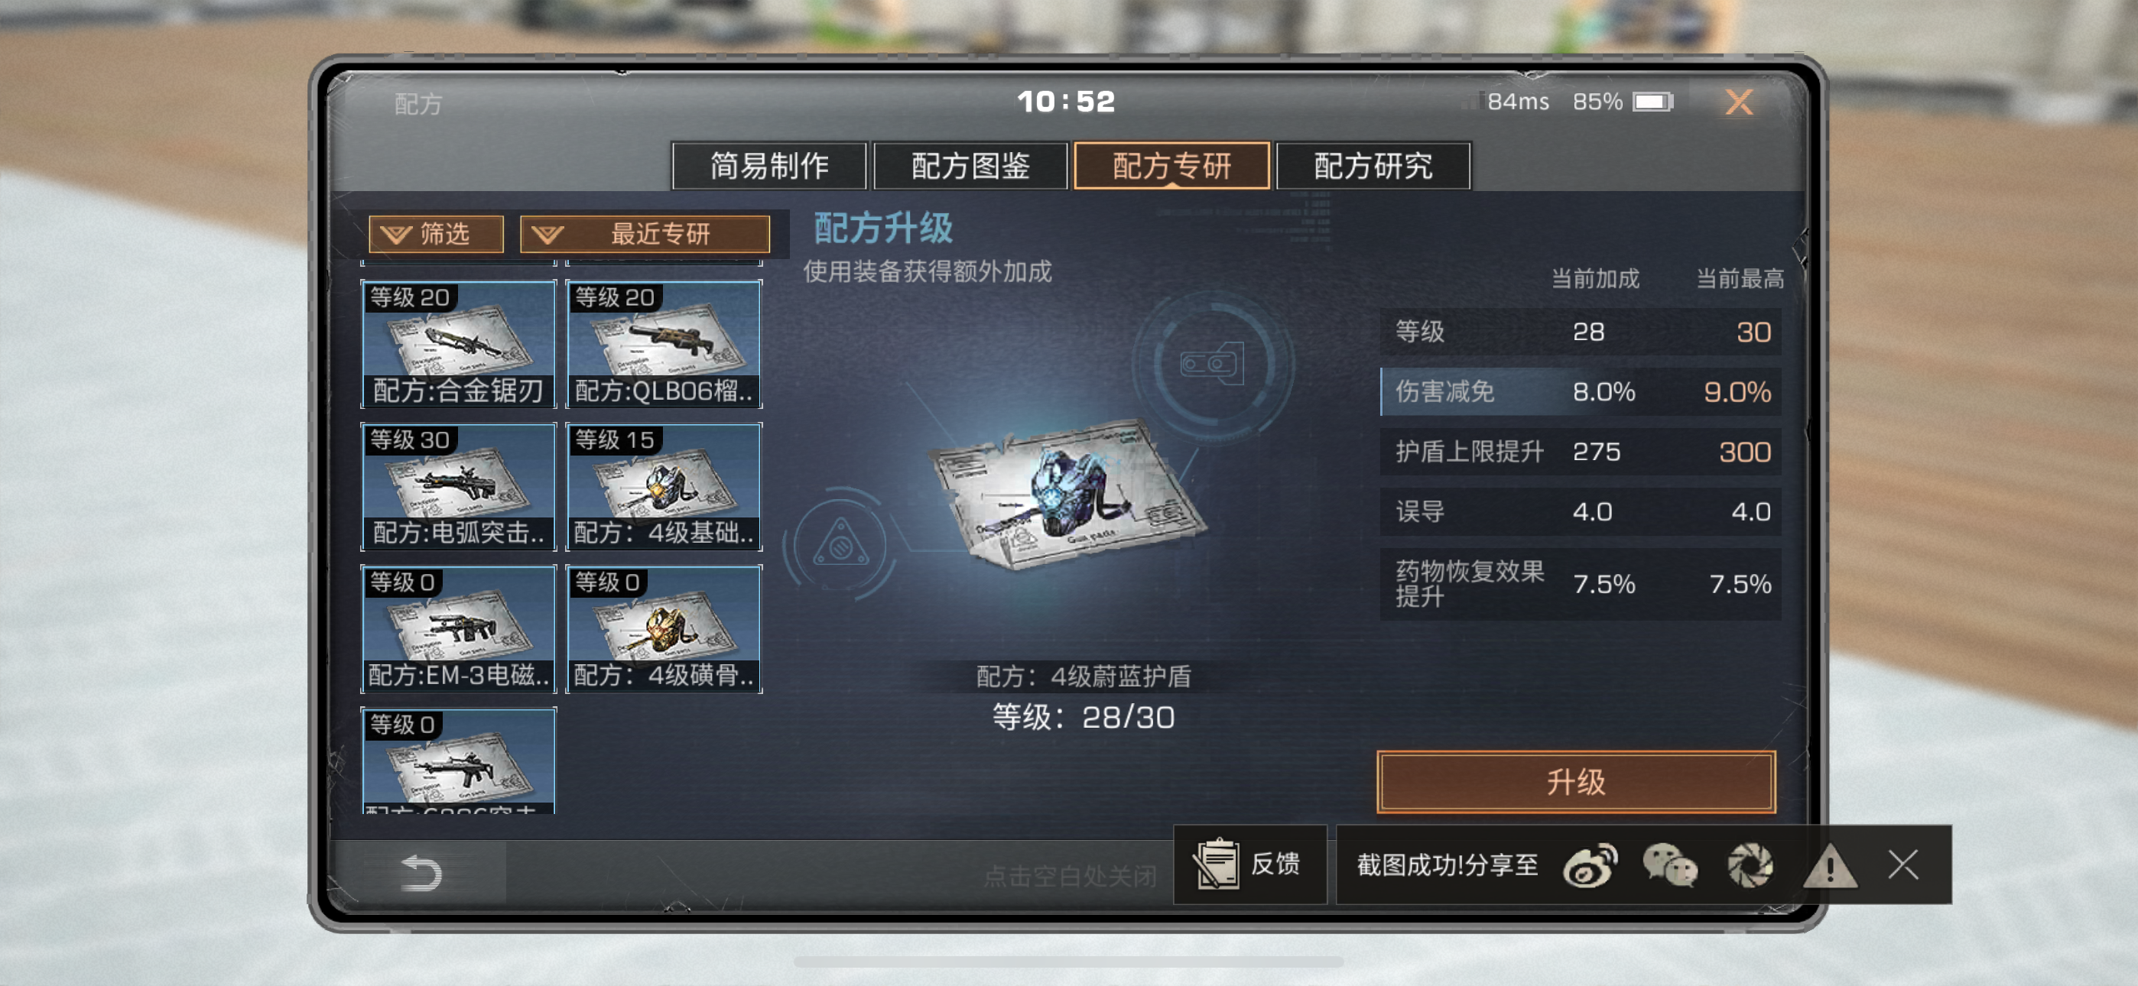Switch to the 简易制作 tab
This screenshot has width=2138, height=986.
(x=769, y=166)
